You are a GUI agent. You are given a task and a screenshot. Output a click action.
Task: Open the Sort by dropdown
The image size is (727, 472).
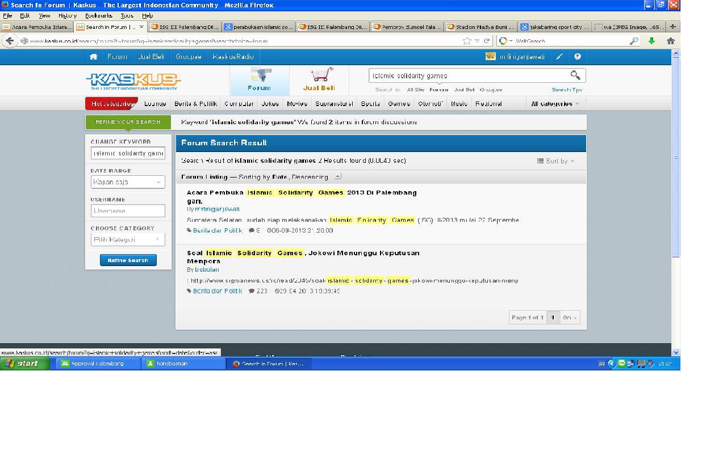click(x=556, y=161)
